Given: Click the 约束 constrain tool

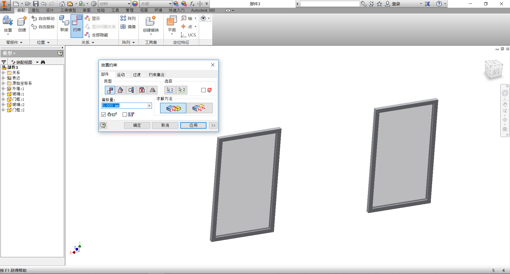Looking at the screenshot, I should [x=77, y=26].
